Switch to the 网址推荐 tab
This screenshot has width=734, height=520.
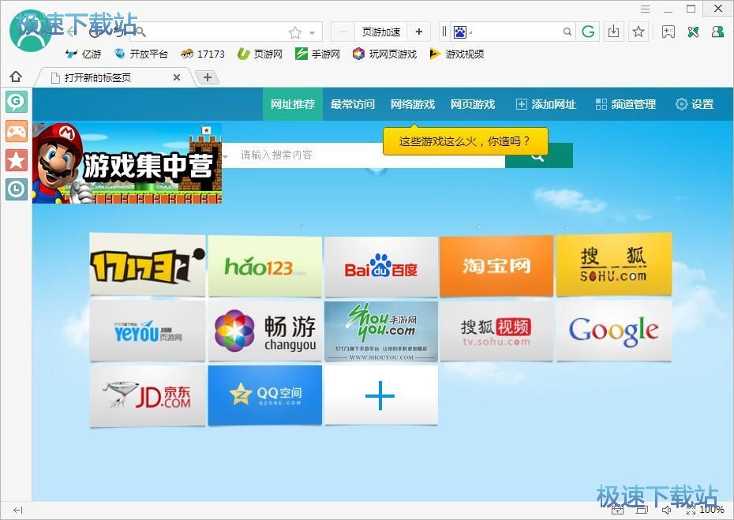click(293, 104)
